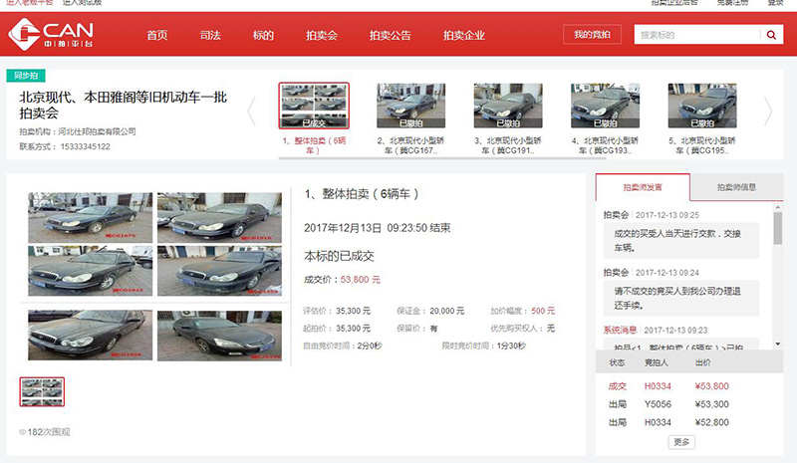Open the 拍卖公告 menu item
The width and height of the screenshot is (797, 463).
[390, 35]
